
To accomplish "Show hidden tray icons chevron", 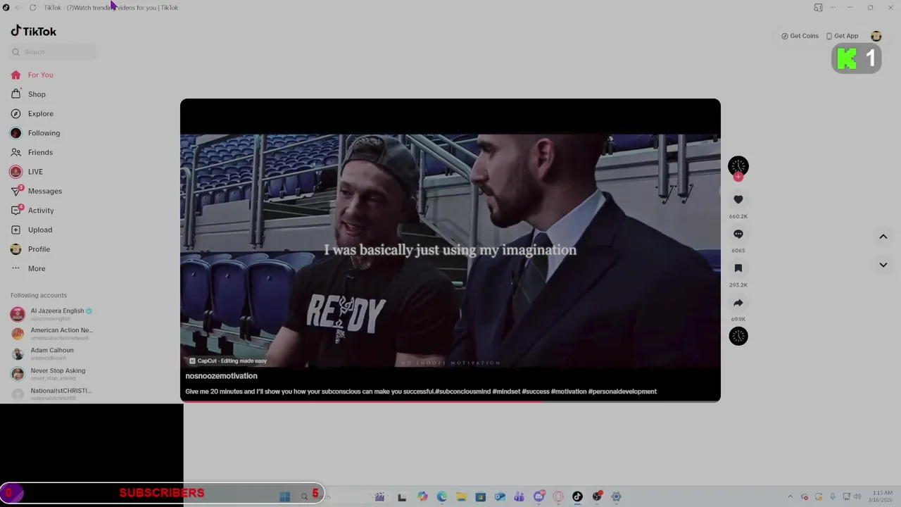I will point(790,496).
